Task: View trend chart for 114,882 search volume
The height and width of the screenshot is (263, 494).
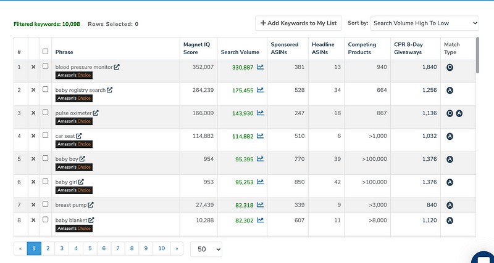Action: tap(260, 136)
